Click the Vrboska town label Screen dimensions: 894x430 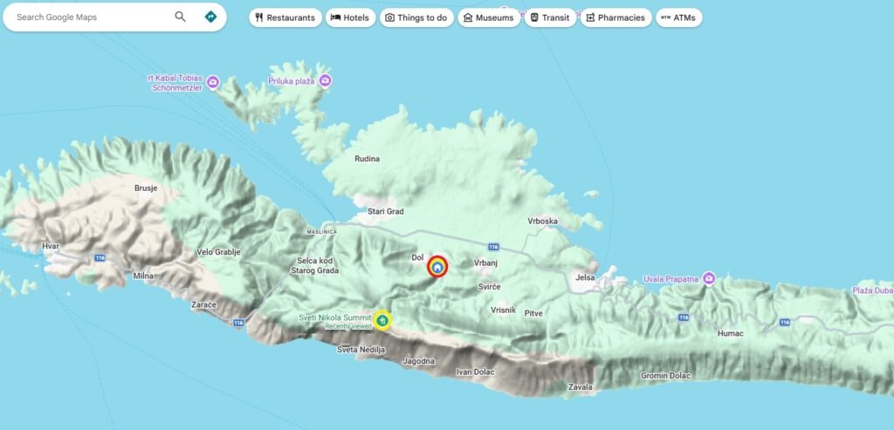coord(543,221)
